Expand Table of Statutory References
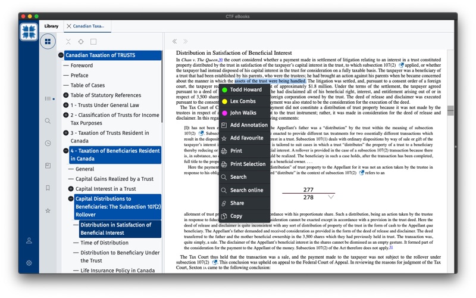The height and width of the screenshot is (298, 476). pyautogui.click(x=65, y=95)
